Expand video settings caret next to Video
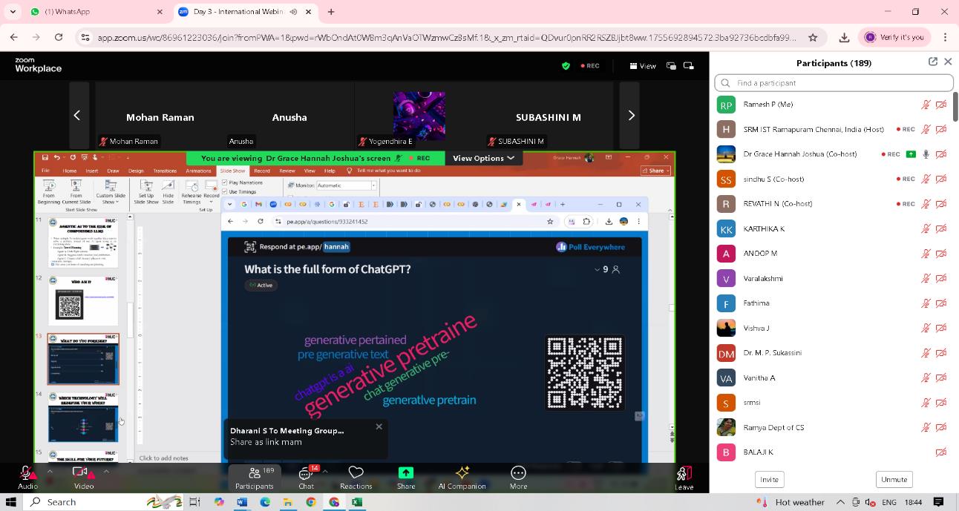Screen dimensions: 959x511 point(106,471)
